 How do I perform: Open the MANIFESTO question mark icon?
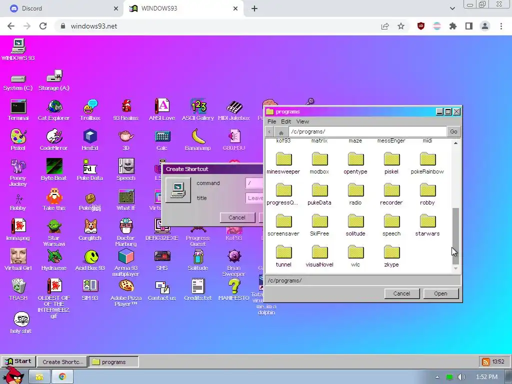tap(234, 289)
